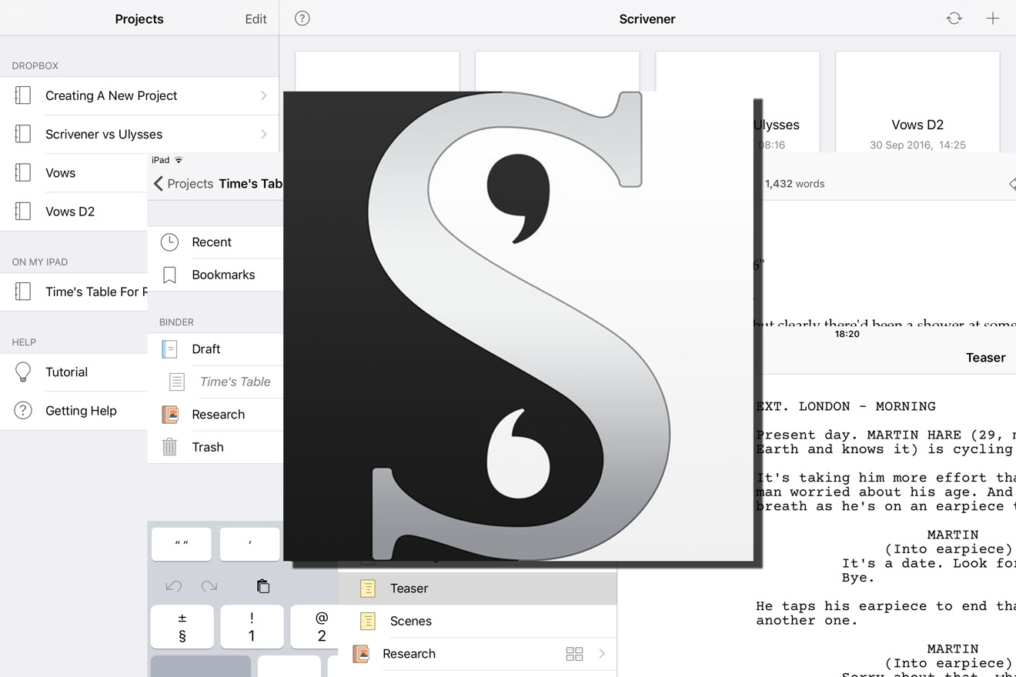The image size is (1016, 677).
Task: Tap the Teaser title in the editor header
Action: [985, 358]
